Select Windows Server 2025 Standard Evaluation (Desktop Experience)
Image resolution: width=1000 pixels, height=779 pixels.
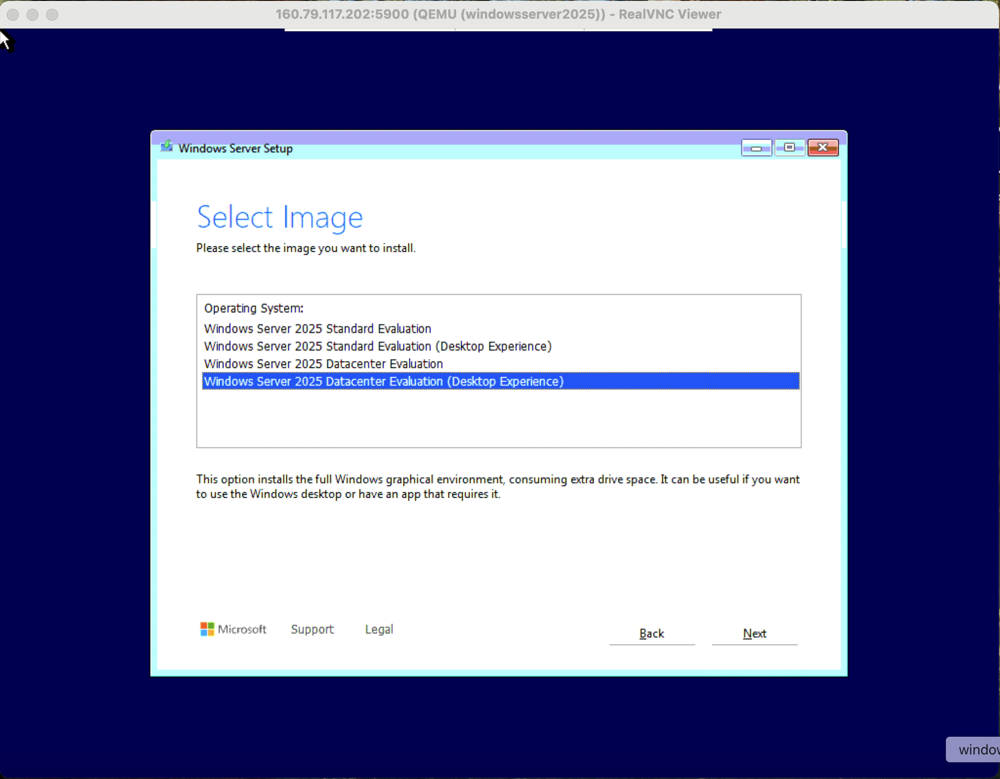coord(377,346)
